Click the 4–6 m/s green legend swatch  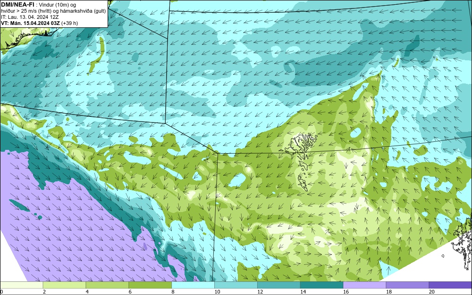pyautogui.click(x=107, y=285)
